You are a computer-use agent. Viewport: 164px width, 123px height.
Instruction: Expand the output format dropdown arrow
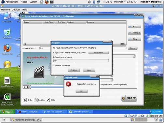[134, 56]
